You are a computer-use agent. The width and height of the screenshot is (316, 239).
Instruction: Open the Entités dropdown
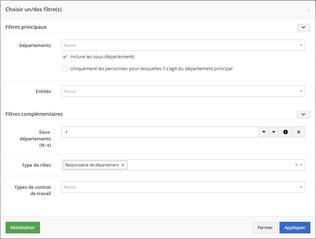click(x=183, y=91)
